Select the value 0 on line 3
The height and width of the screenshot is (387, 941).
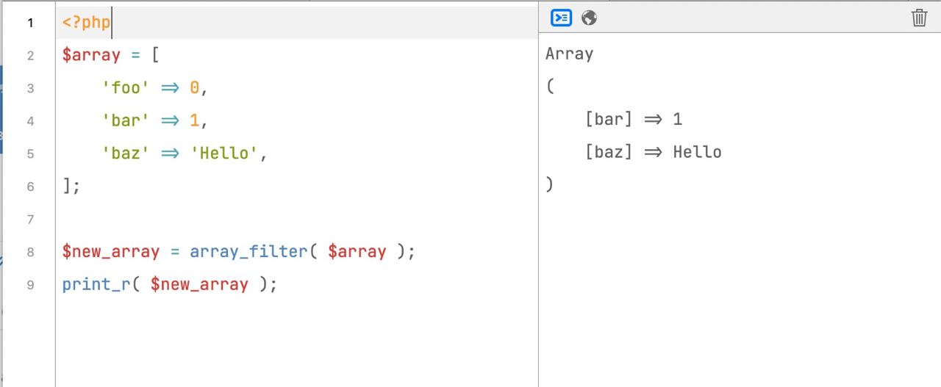coord(195,88)
